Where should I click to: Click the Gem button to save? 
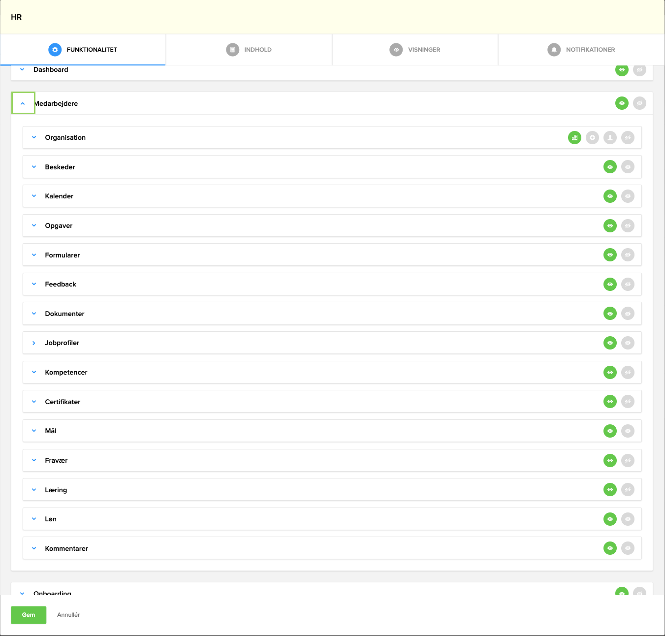[x=28, y=615]
